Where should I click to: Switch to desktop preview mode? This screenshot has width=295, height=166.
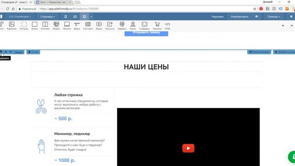pos(84,17)
